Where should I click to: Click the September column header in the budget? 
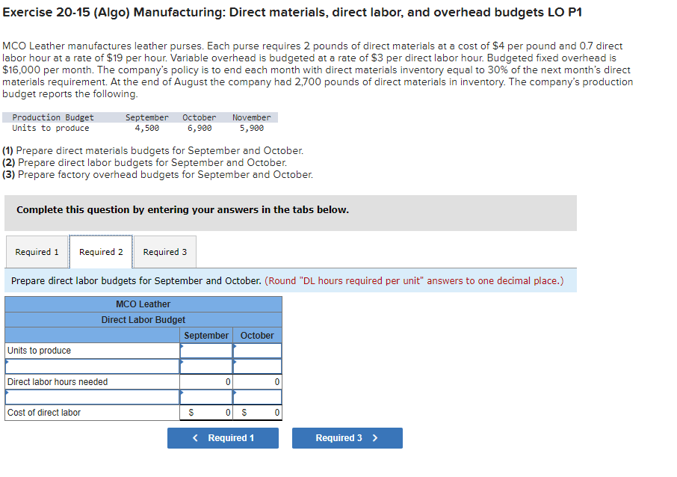click(x=206, y=335)
